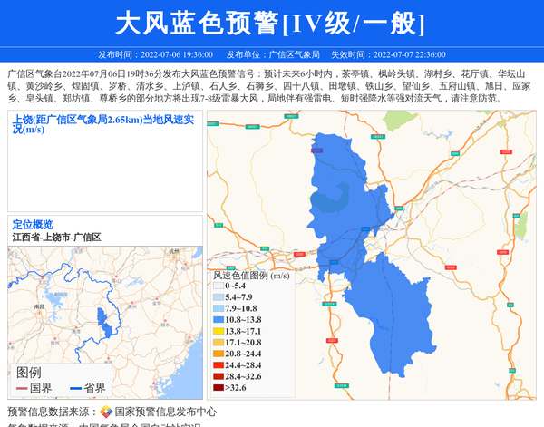Click the 风速色值图例 legend title

pyautogui.click(x=251, y=275)
